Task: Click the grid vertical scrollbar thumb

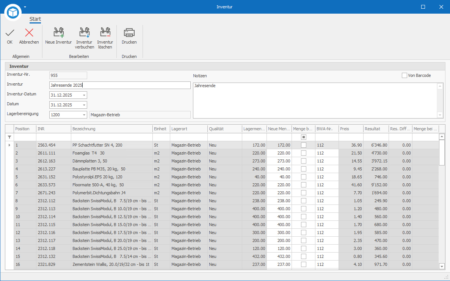Action: pos(442,153)
